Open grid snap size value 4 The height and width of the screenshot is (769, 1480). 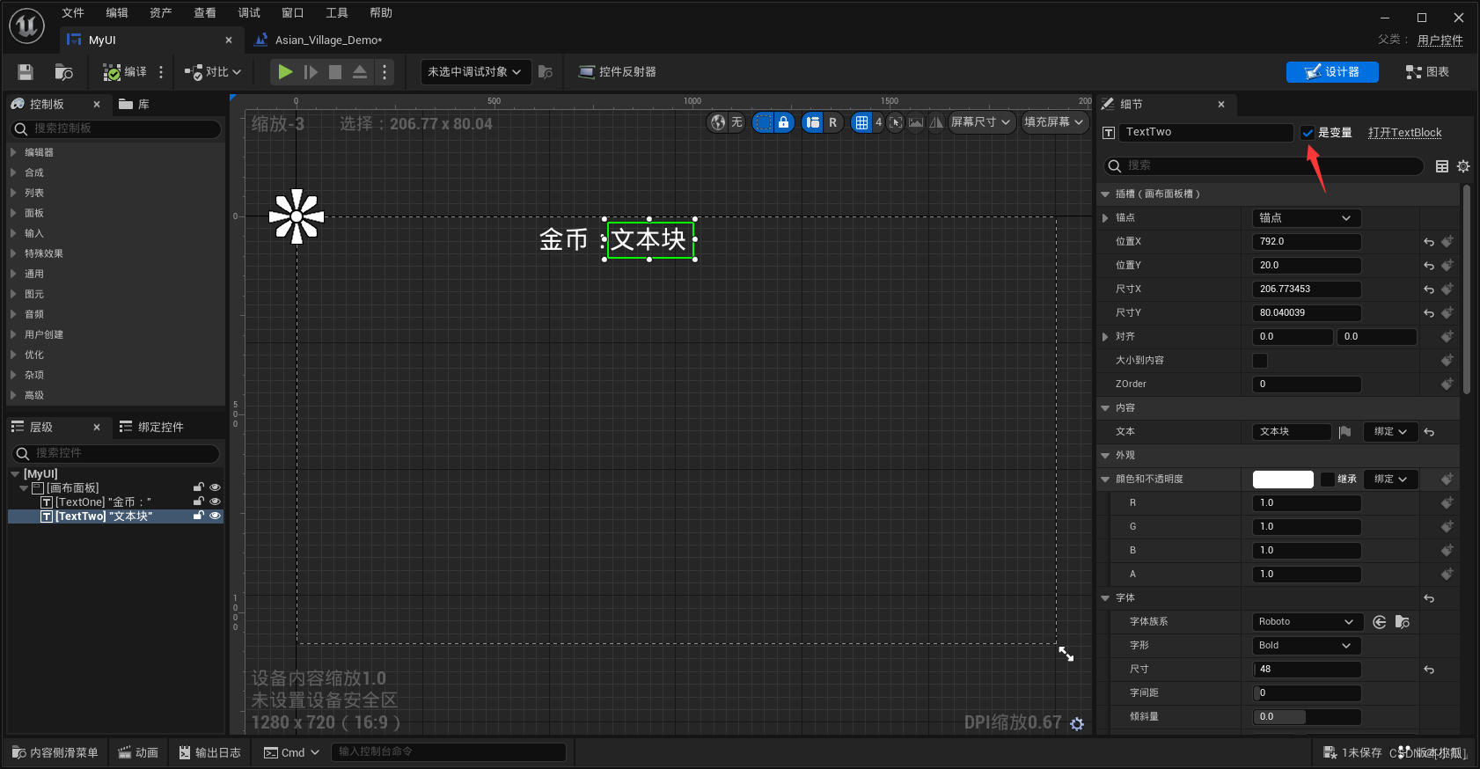click(878, 122)
